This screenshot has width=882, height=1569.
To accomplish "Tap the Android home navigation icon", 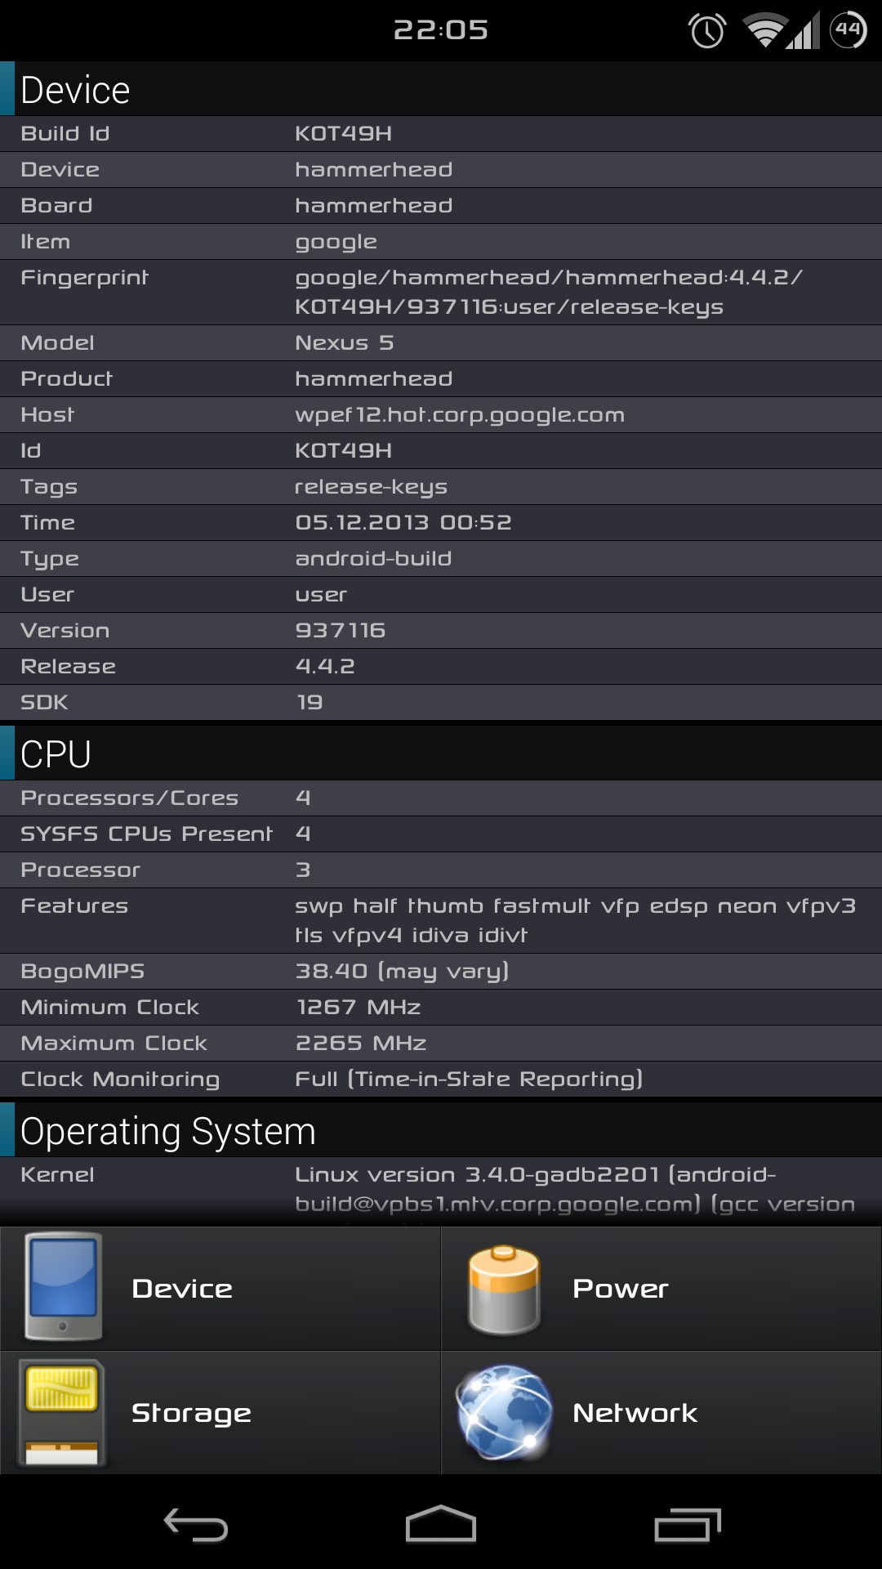I will pos(441,1524).
